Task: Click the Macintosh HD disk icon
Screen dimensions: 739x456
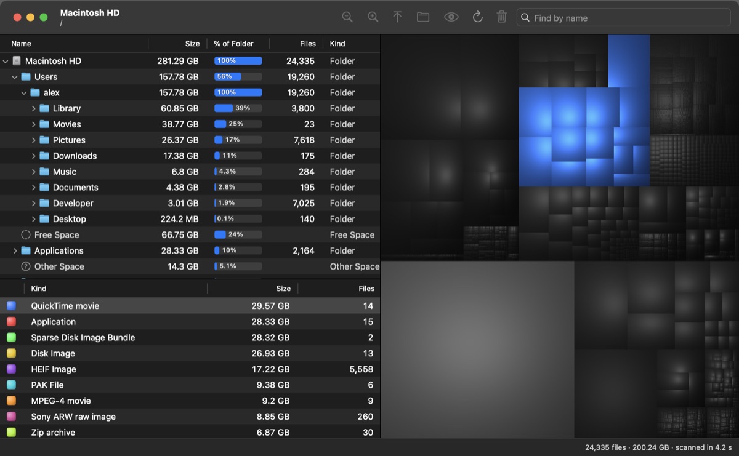Action: [17, 61]
